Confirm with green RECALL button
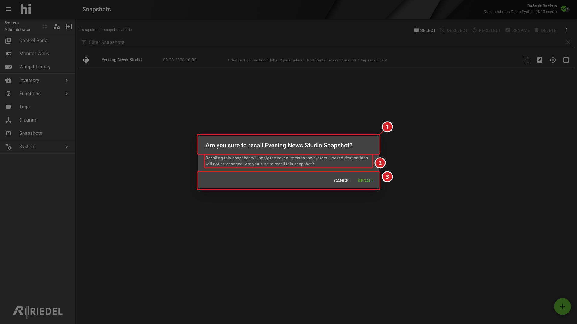 click(x=366, y=181)
